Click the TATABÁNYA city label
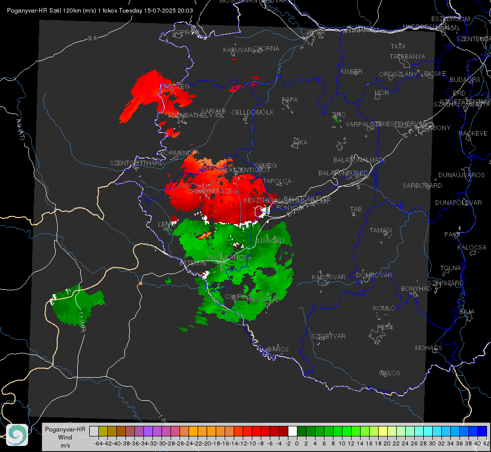Viewport: 491px width, 452px height. (407, 56)
